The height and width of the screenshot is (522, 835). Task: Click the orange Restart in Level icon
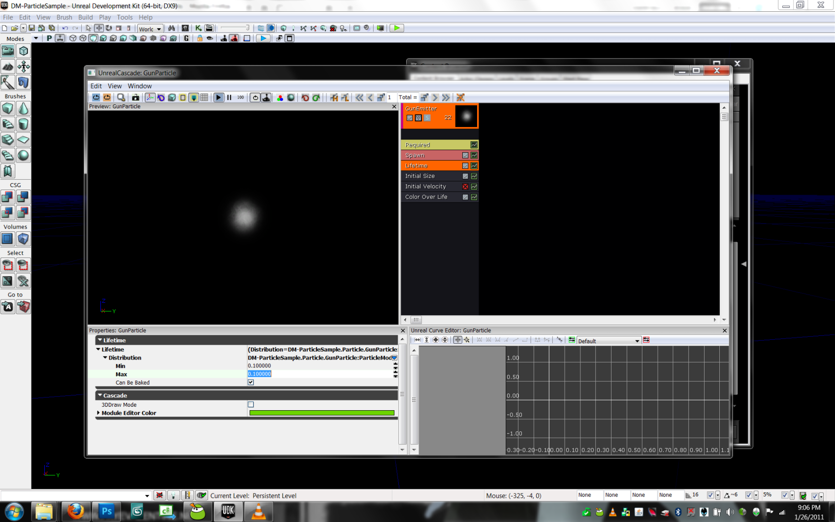(x=107, y=98)
